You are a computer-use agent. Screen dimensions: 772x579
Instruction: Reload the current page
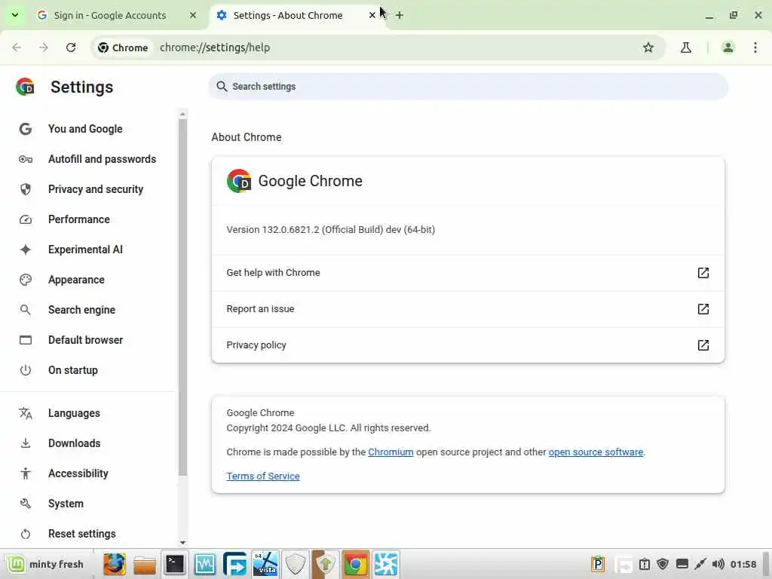click(x=71, y=47)
